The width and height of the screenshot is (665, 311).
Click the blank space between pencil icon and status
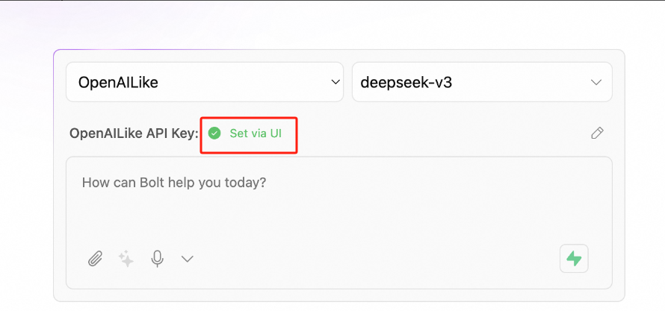[443, 133]
